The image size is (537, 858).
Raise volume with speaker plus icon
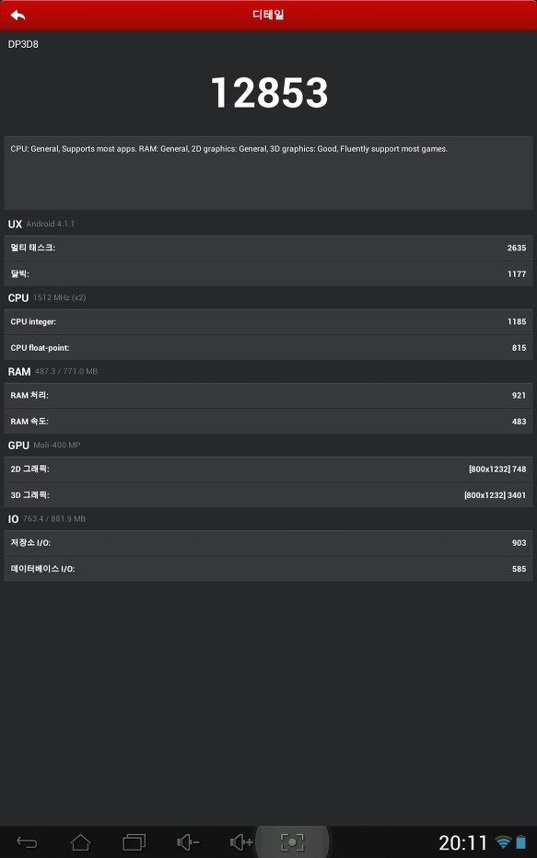click(241, 842)
